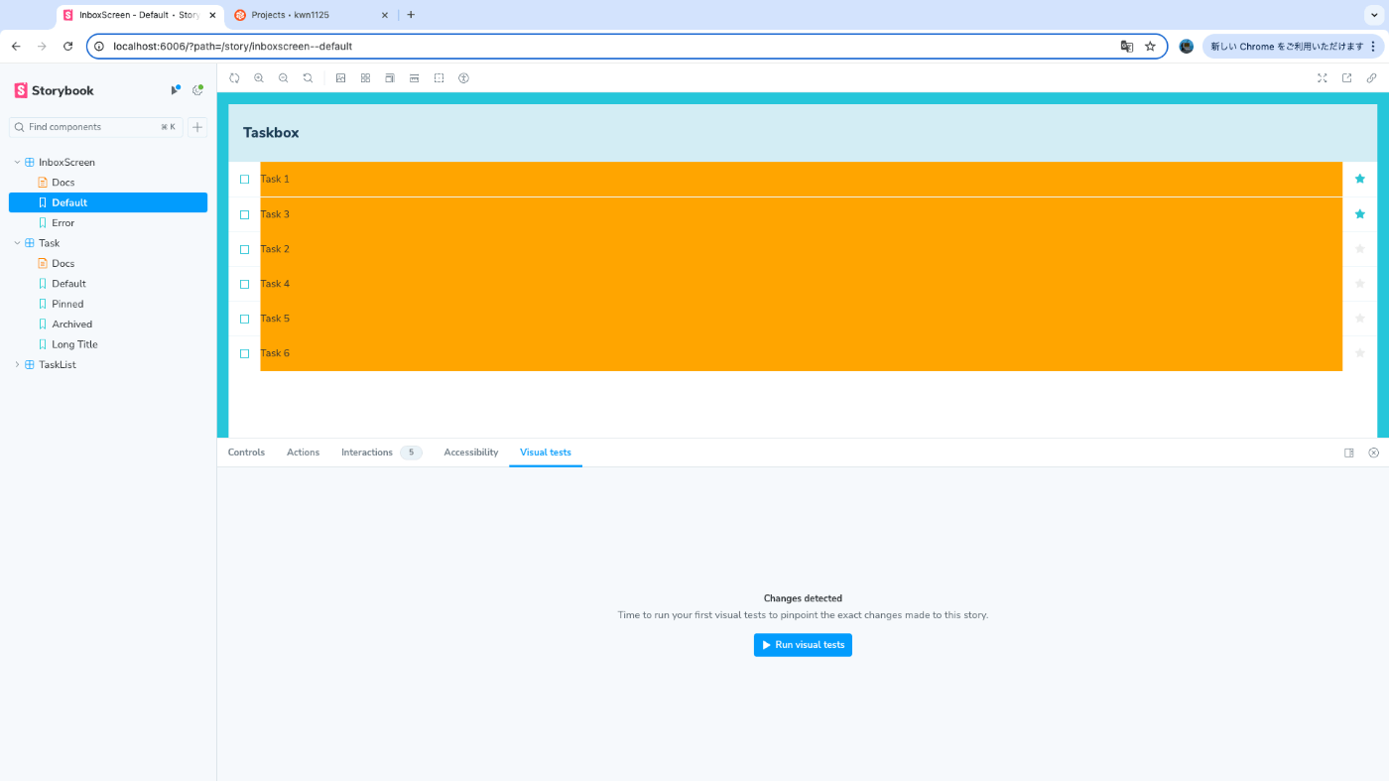
Task: Pin star for Task 4
Action: [x=1360, y=283]
